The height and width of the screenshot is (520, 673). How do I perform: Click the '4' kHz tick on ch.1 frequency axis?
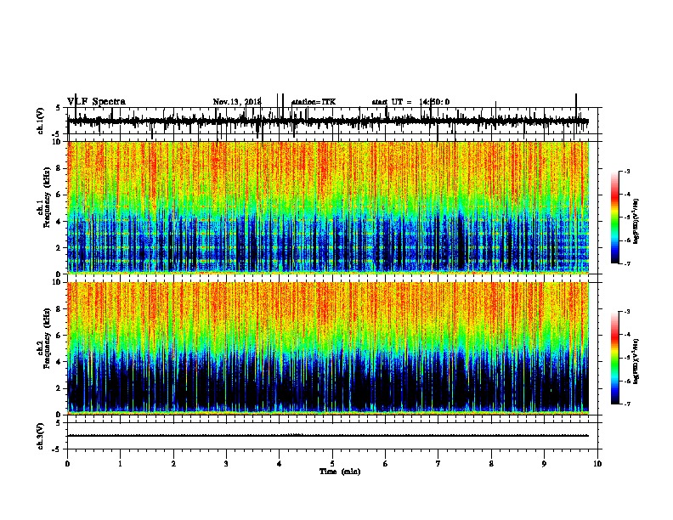pos(60,222)
